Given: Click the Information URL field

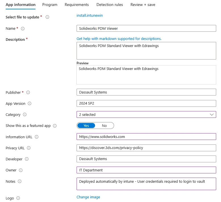Looking at the screenshot, I should point(146,137).
